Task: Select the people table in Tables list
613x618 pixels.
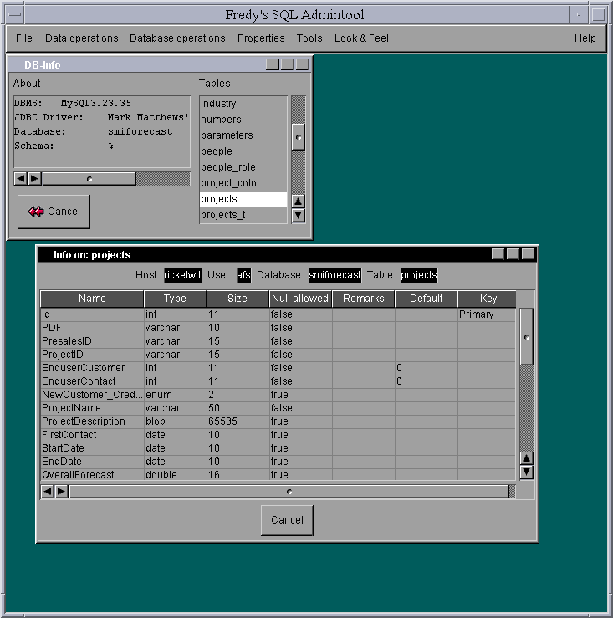Action: [243, 151]
